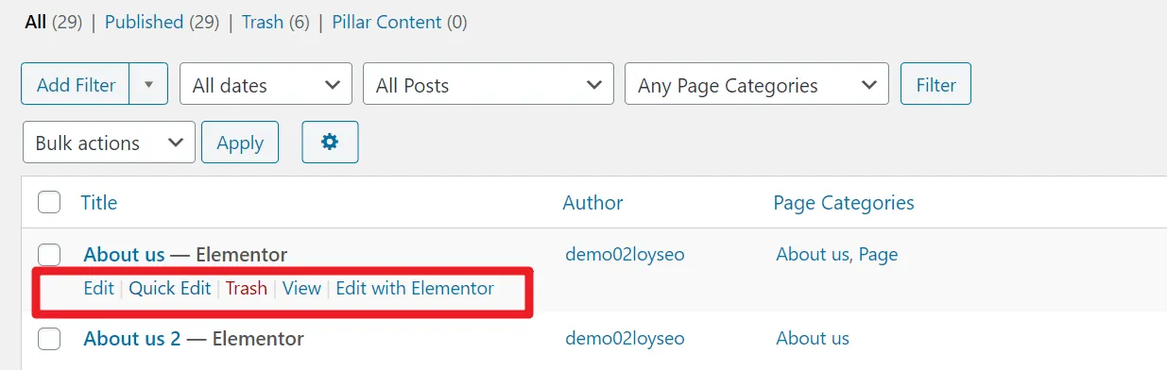This screenshot has height=370, width=1167.
Task: Open the Pillar Content view
Action: [x=388, y=21]
